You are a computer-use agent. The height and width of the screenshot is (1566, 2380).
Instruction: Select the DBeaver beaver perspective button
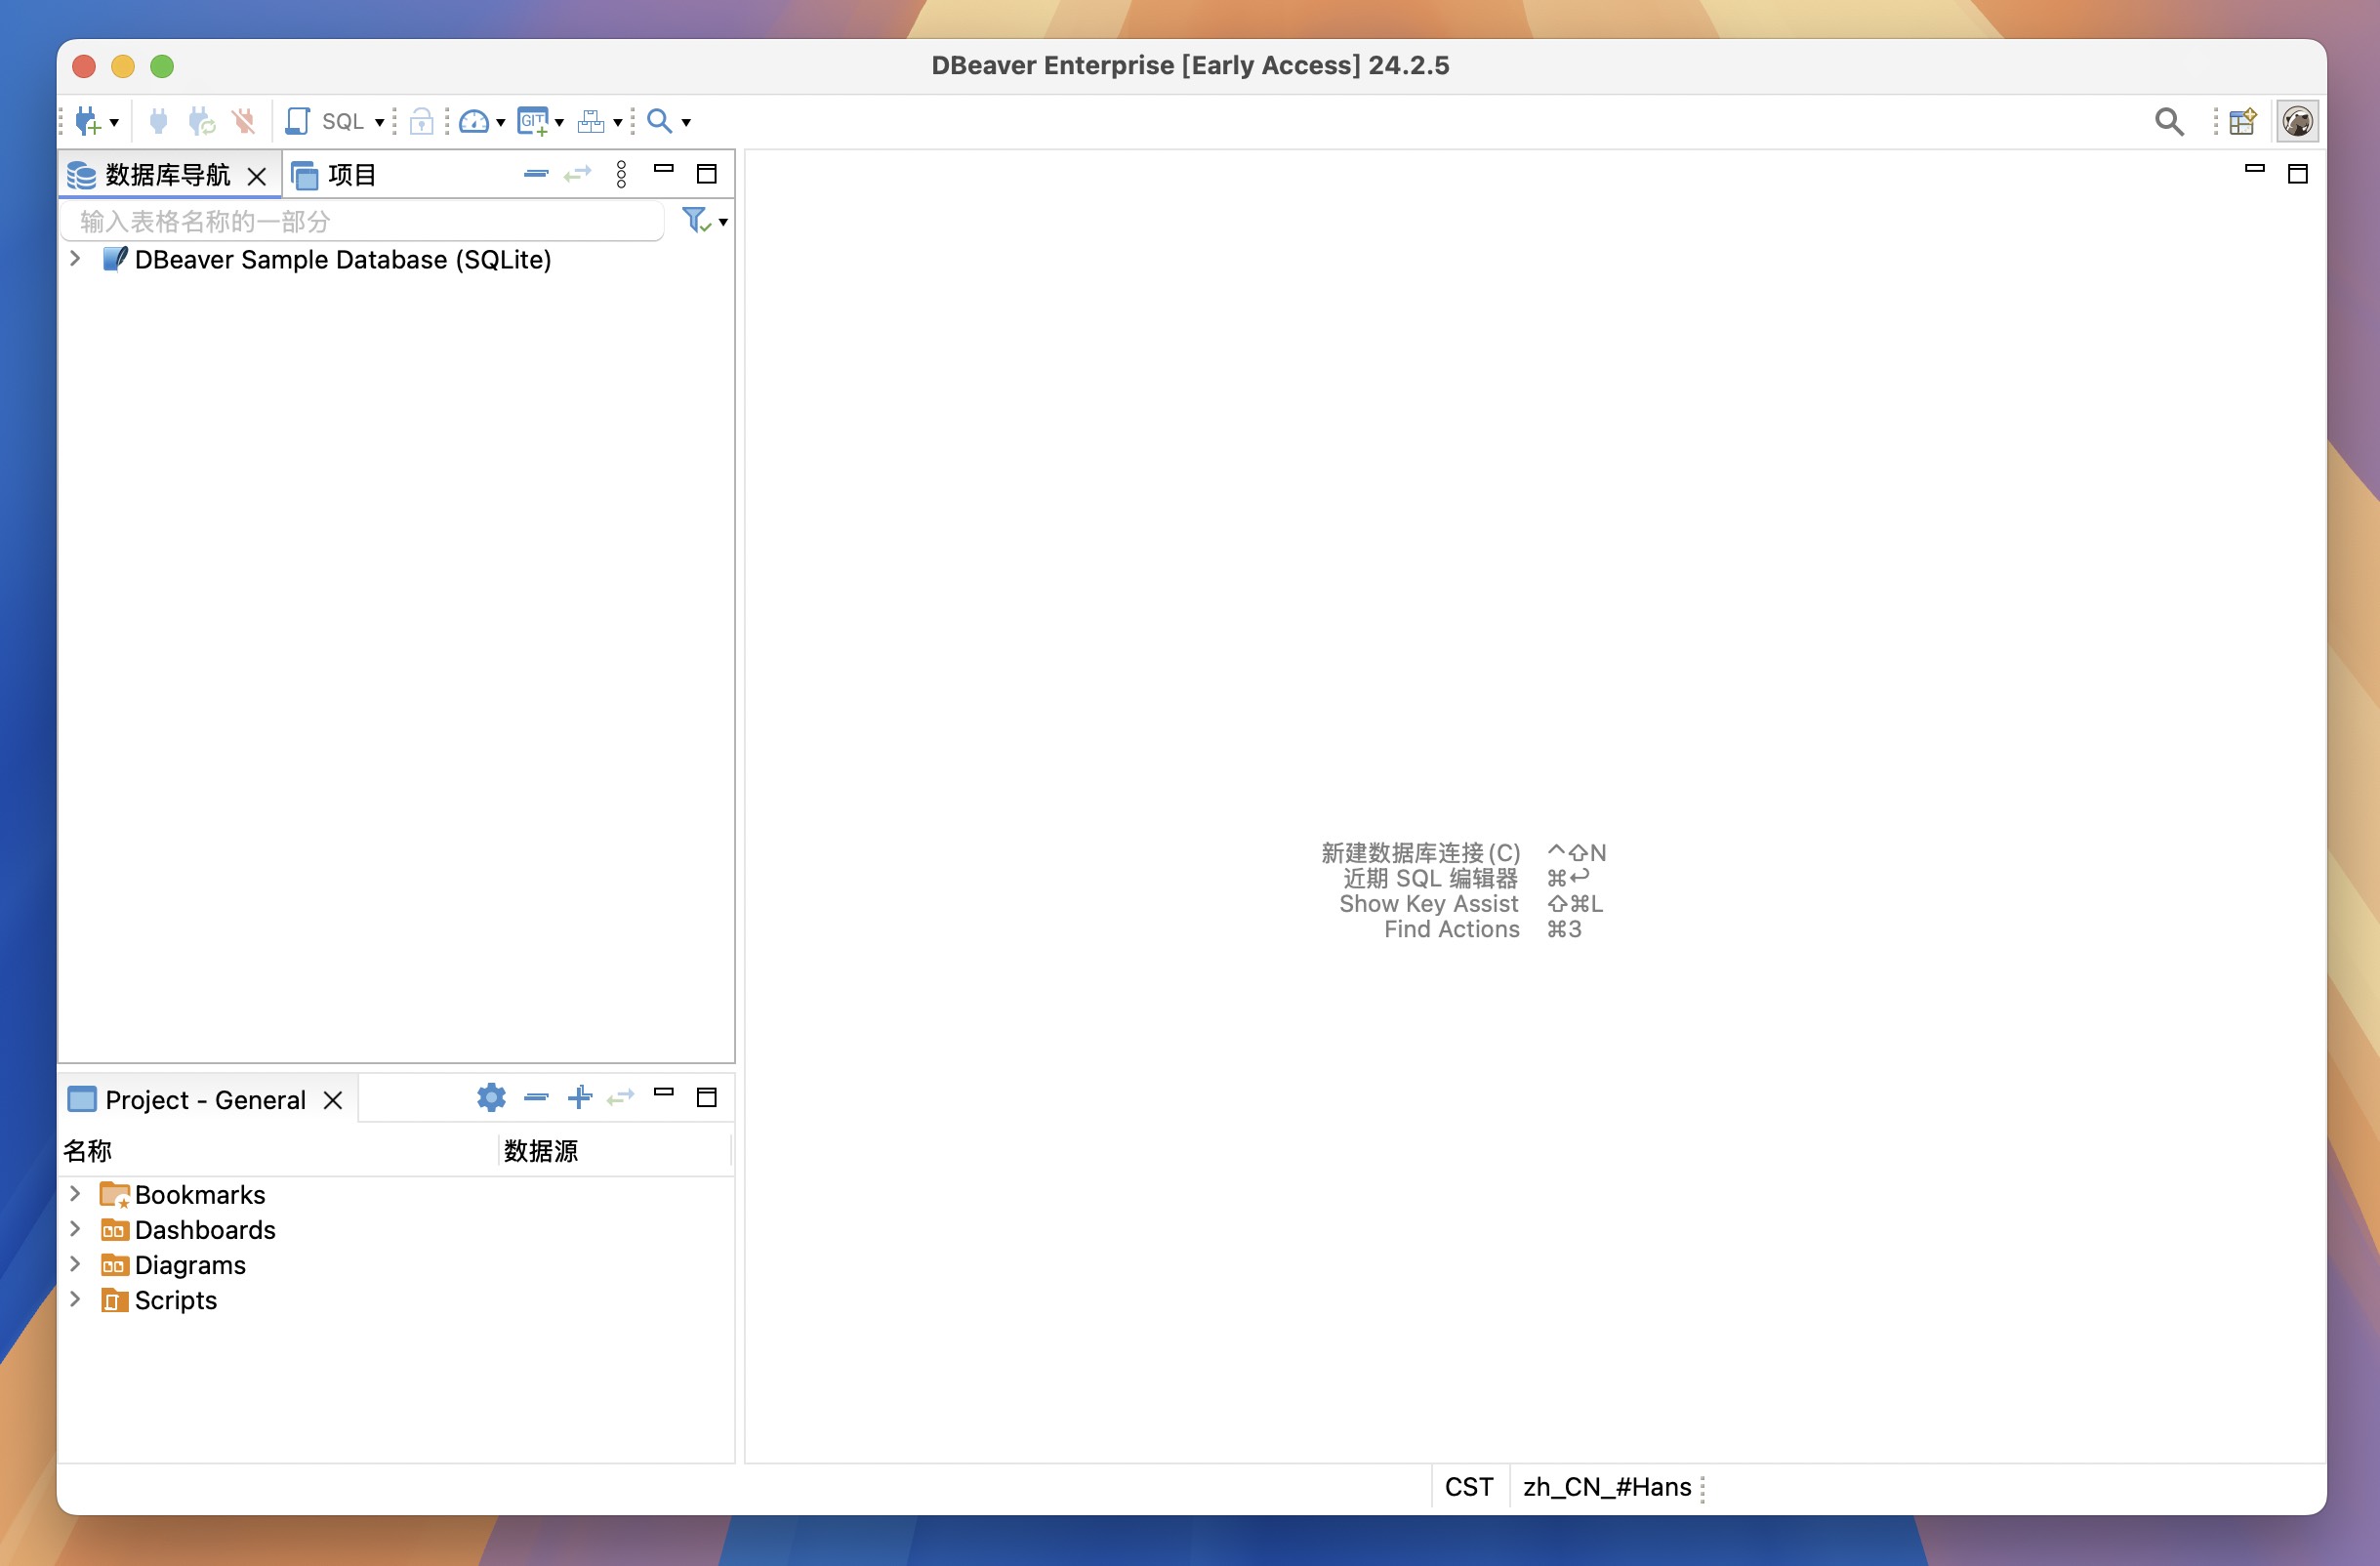tap(2297, 121)
